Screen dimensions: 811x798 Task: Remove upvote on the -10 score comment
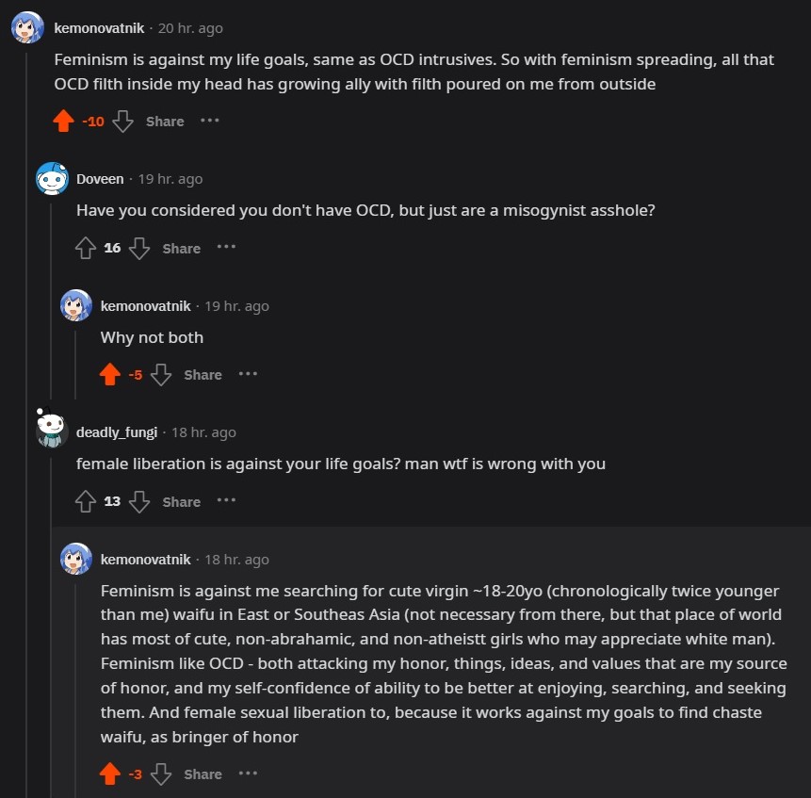coord(64,121)
